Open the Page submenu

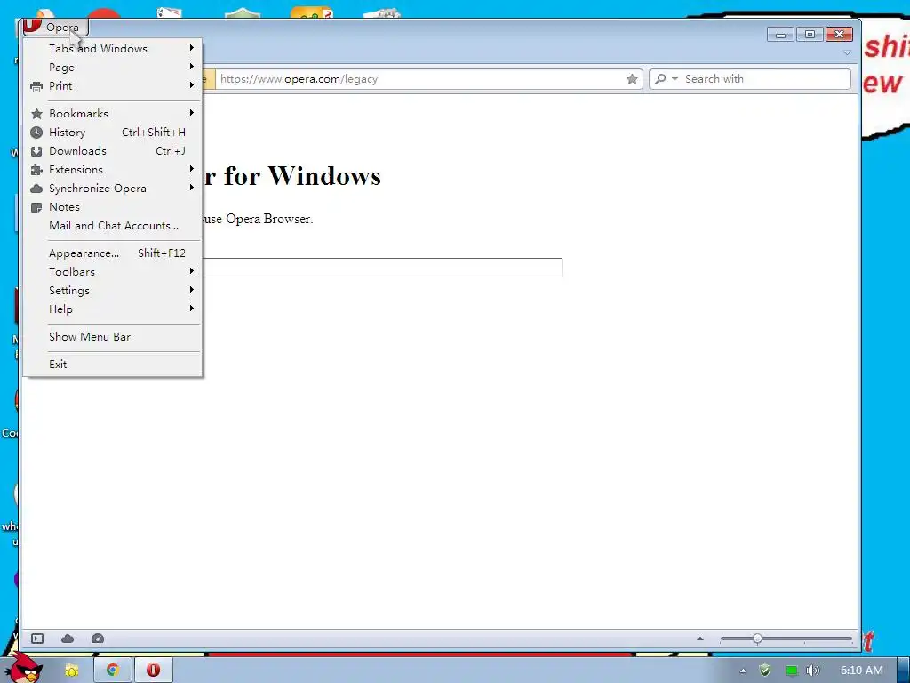pos(113,67)
